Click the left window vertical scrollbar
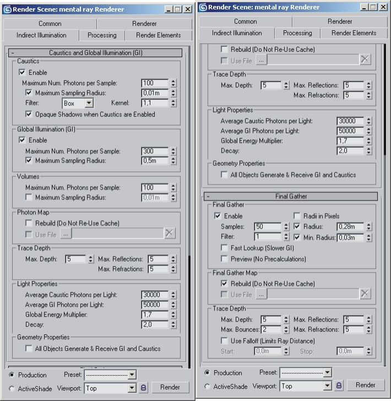This screenshot has height=401, width=391. 189,207
